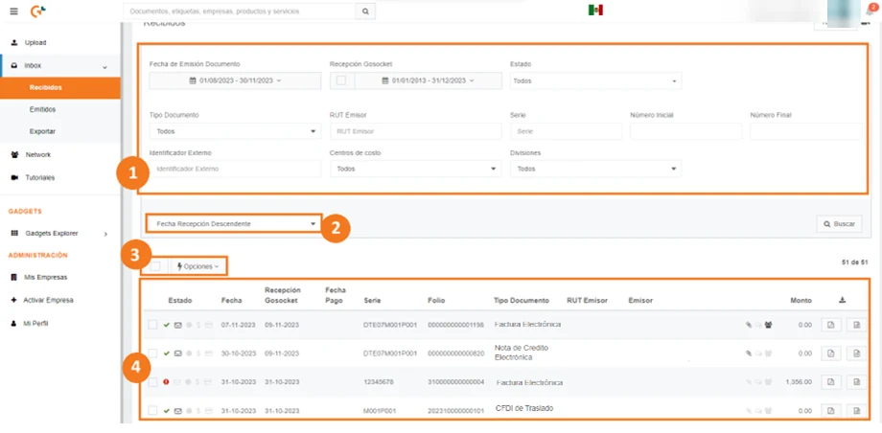Click the download icon in the table header
The width and height of the screenshot is (882, 433).
click(842, 300)
